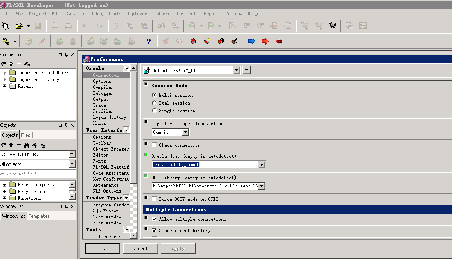Open the Reports menu
Screen dimensions: 452x259
[x=213, y=14]
